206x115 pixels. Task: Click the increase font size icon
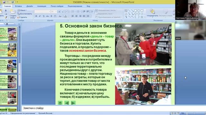click(x=59, y=11)
